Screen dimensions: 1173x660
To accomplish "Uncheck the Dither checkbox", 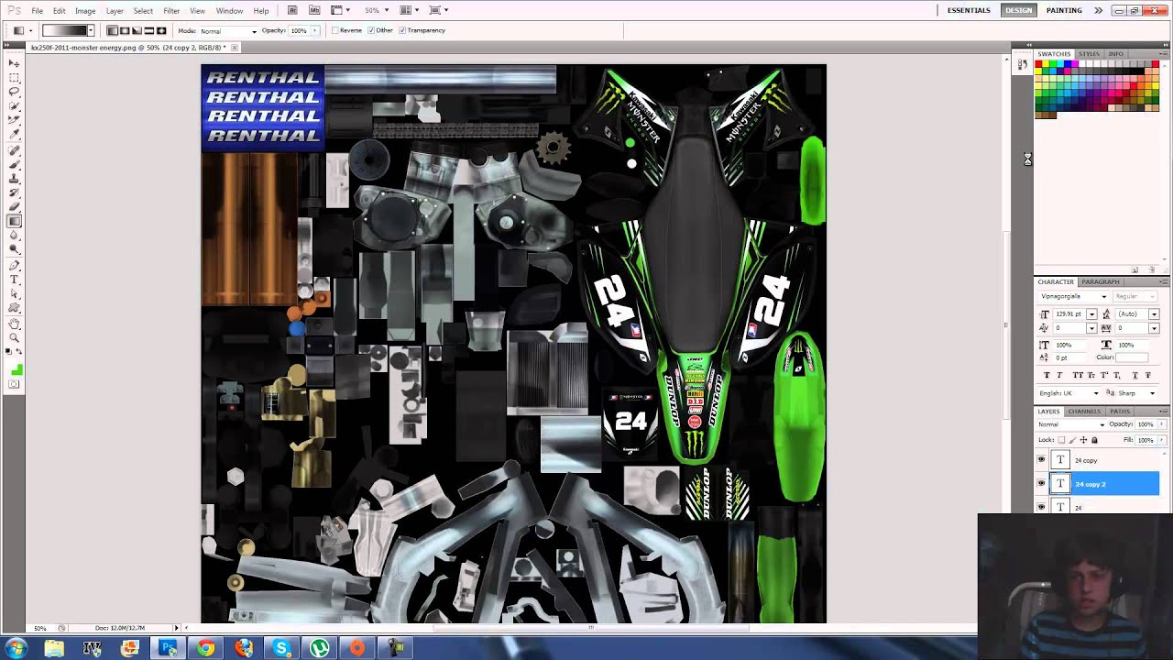I will pyautogui.click(x=371, y=30).
